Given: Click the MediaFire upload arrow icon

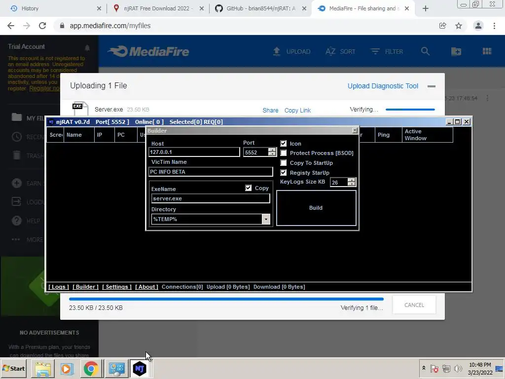Looking at the screenshot, I should pos(276,51).
